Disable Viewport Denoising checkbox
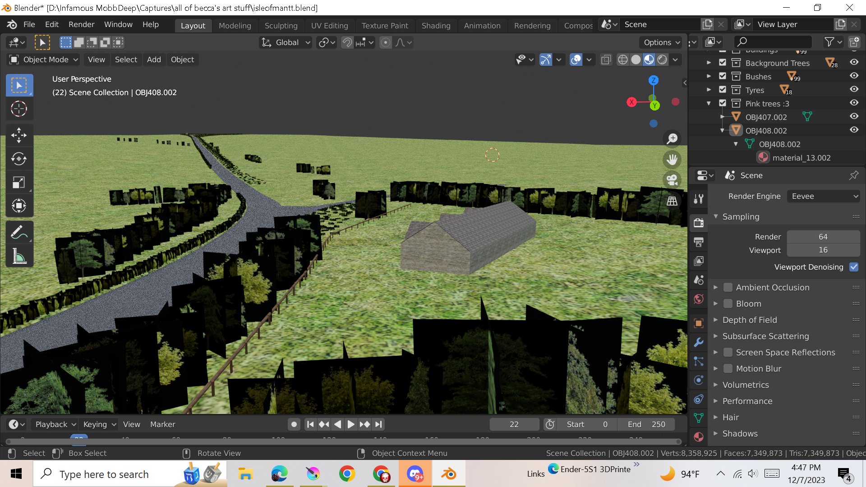This screenshot has height=487, width=866. tap(853, 267)
